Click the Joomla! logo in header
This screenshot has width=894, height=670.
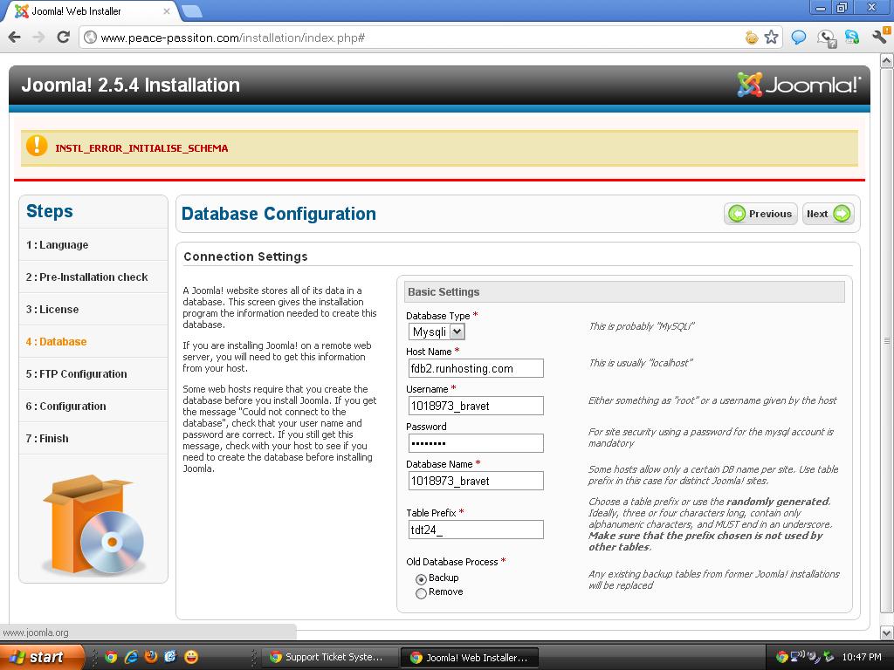(798, 85)
